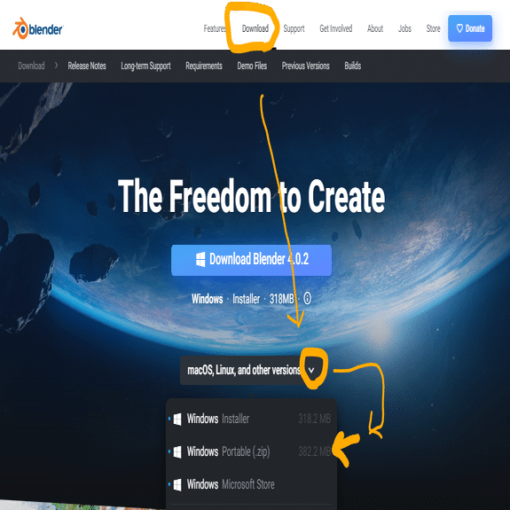This screenshot has width=510, height=510.
Task: Switch to the Previous Versions tab
Action: pyautogui.click(x=305, y=66)
